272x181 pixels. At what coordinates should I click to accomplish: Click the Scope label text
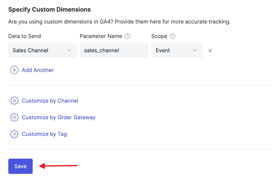tap(159, 36)
